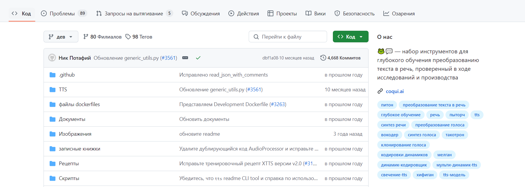Click Ник Потафий's avatar icon
This screenshot has height=187, width=525.
point(52,58)
